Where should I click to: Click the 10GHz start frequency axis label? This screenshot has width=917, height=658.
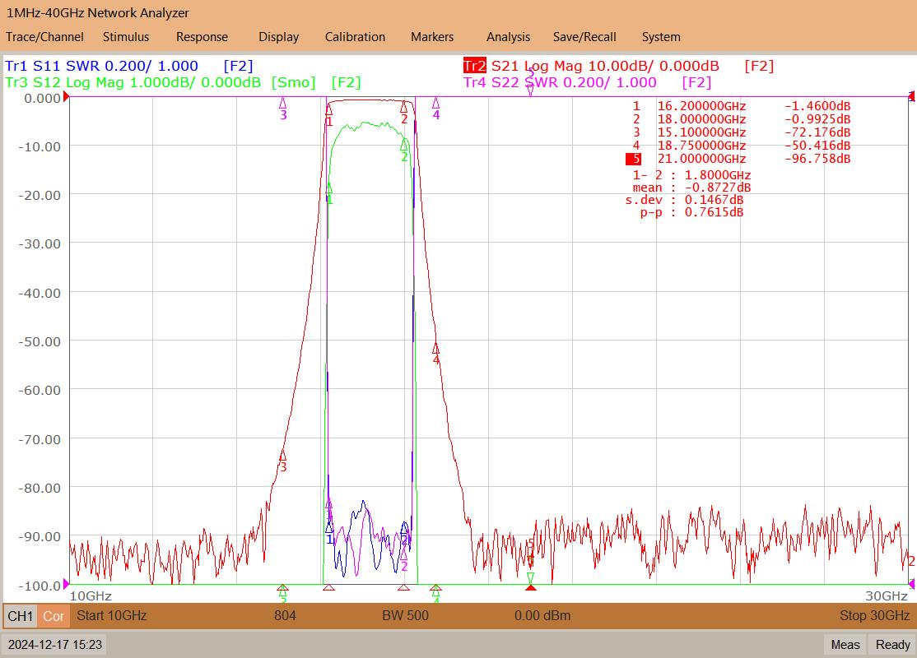tap(91, 596)
